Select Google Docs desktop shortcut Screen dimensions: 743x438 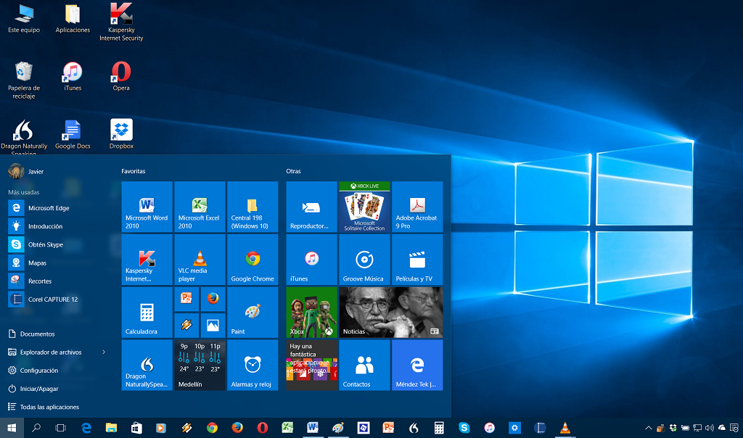tap(73, 135)
